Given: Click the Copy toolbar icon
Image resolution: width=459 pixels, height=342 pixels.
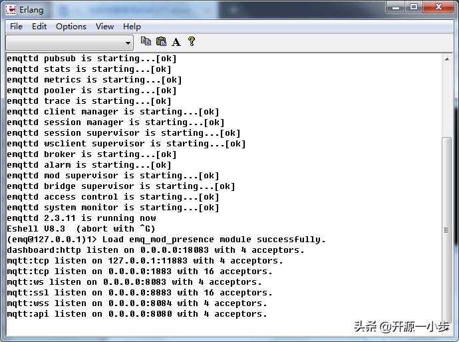Looking at the screenshot, I should click(x=146, y=41).
